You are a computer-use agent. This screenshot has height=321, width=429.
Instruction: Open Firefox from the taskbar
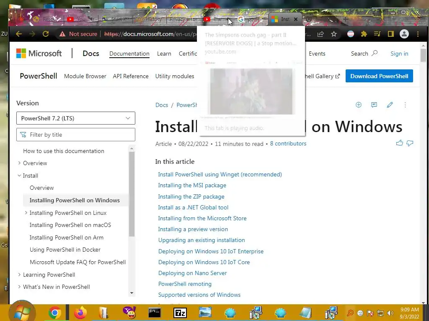pos(80,313)
